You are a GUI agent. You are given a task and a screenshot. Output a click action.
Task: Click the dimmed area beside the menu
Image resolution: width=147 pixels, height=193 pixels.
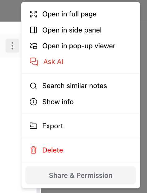pyautogui.click(x=144, y=96)
